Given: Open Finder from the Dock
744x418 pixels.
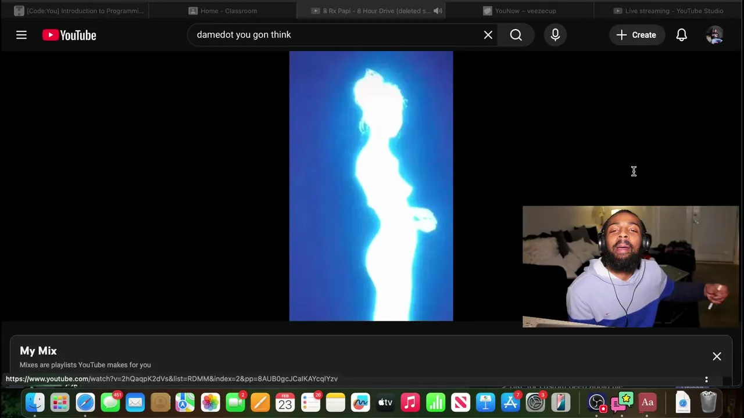Looking at the screenshot, I should tap(35, 402).
